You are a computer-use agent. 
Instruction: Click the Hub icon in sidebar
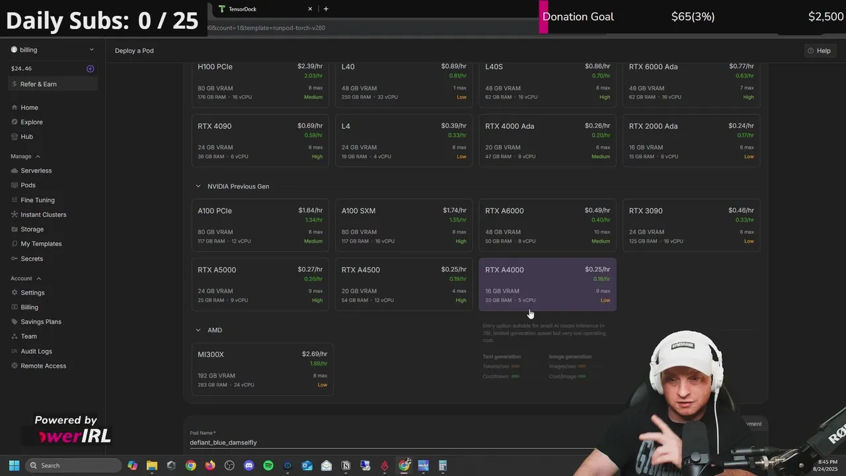point(14,136)
